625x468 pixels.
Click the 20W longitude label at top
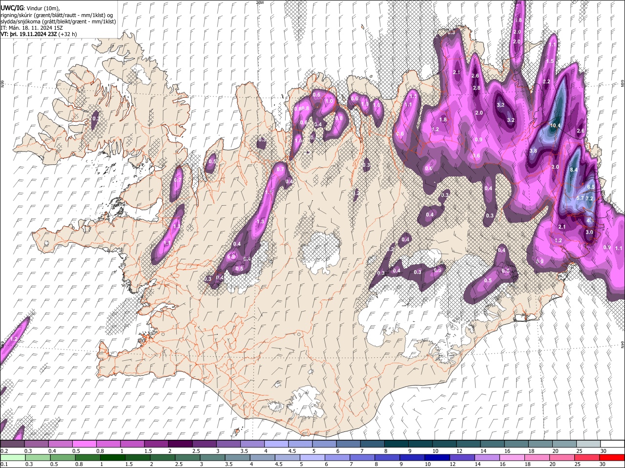click(x=260, y=2)
